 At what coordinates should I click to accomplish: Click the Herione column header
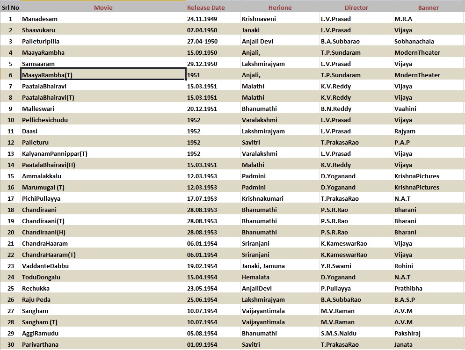[x=280, y=7]
